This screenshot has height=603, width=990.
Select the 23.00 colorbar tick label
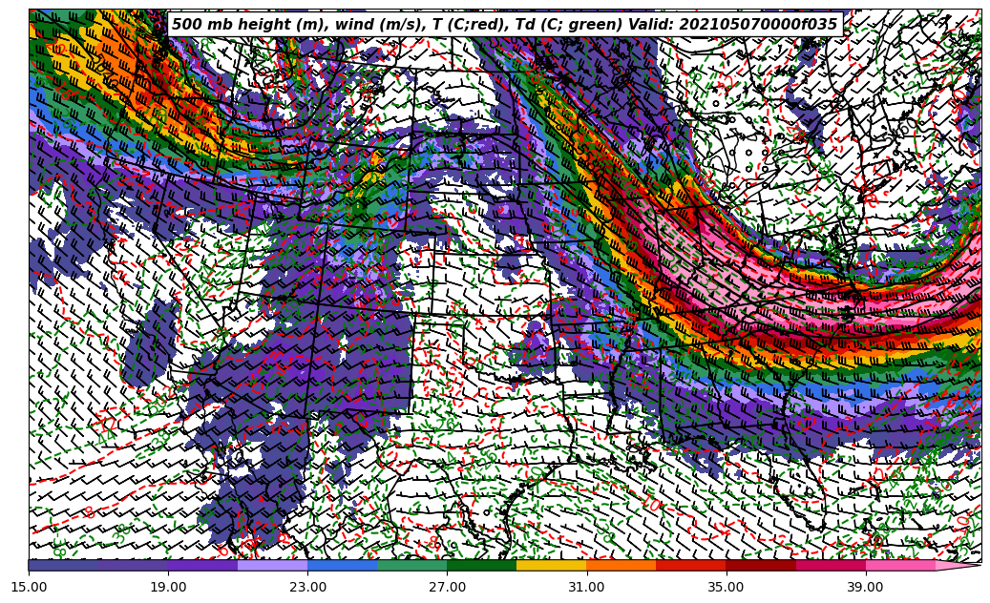[x=307, y=588]
